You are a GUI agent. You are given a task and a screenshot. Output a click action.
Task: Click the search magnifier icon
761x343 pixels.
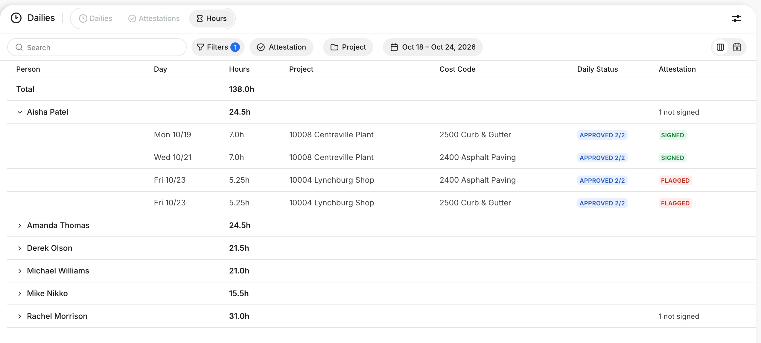pos(19,47)
